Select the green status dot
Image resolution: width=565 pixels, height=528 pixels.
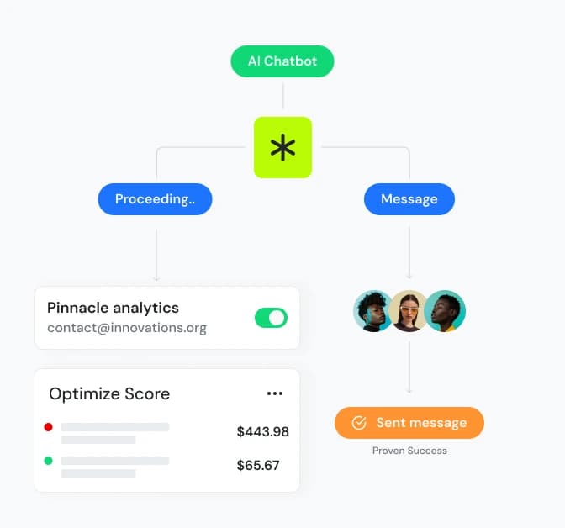[x=48, y=461]
